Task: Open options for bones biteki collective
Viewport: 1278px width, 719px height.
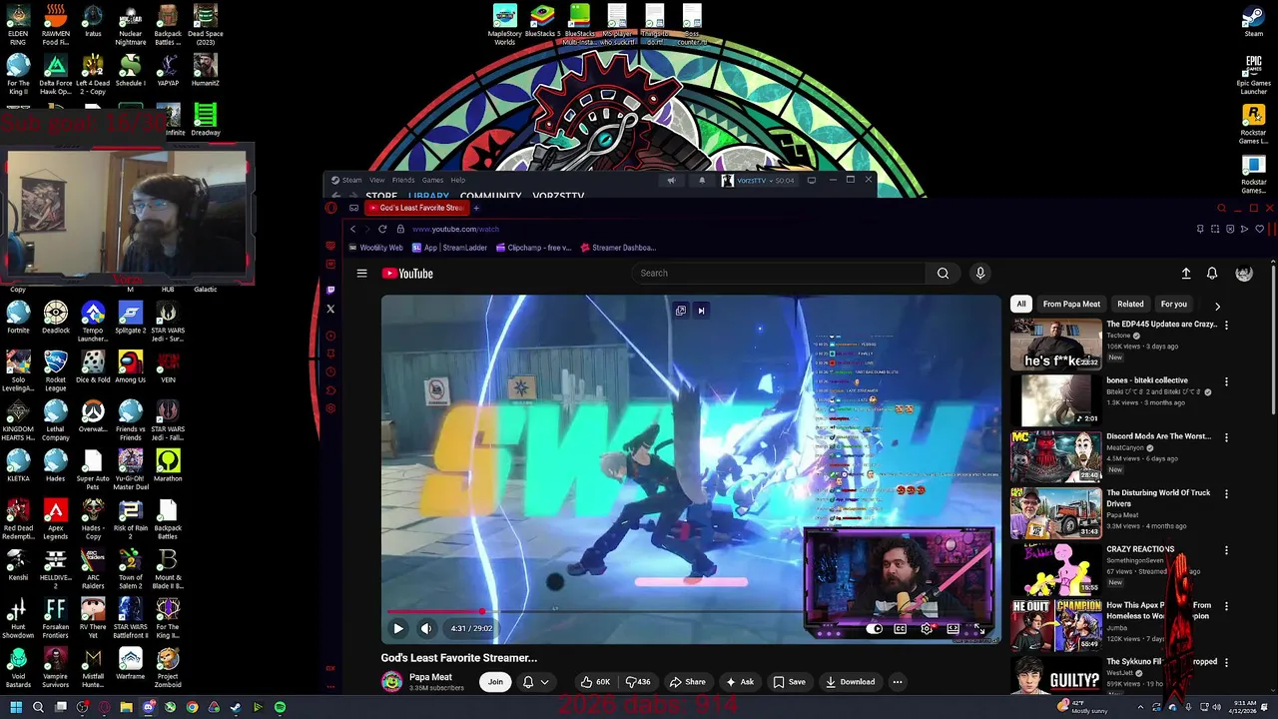Action: tap(1226, 381)
